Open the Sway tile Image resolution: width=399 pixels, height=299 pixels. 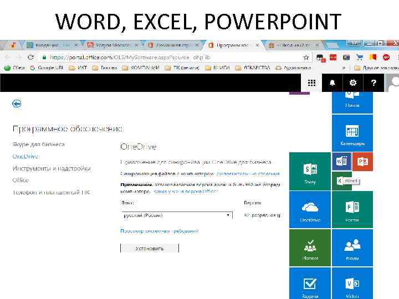click(x=310, y=171)
